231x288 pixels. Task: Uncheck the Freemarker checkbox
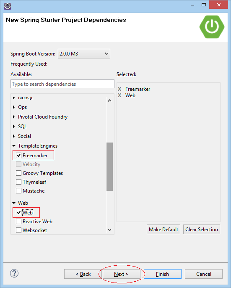coord(18,156)
